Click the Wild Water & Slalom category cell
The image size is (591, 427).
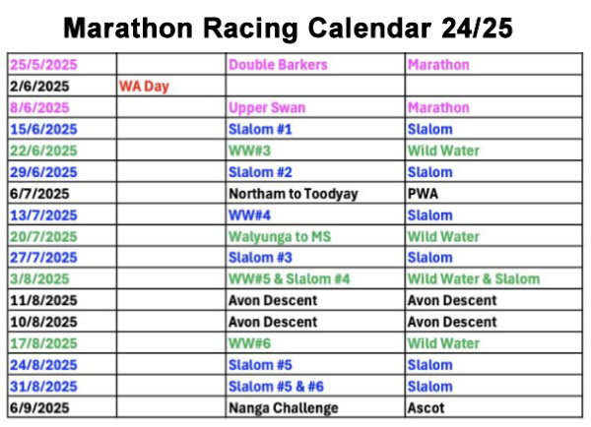click(473, 279)
